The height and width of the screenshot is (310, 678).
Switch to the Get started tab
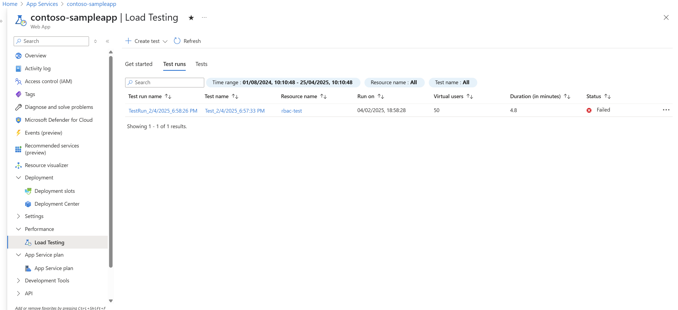click(x=139, y=64)
